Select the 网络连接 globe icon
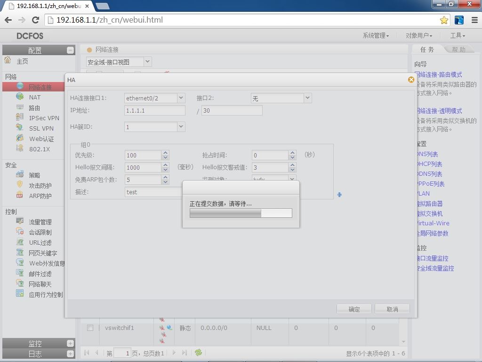Screen dimensions: 482x362 click(20, 86)
